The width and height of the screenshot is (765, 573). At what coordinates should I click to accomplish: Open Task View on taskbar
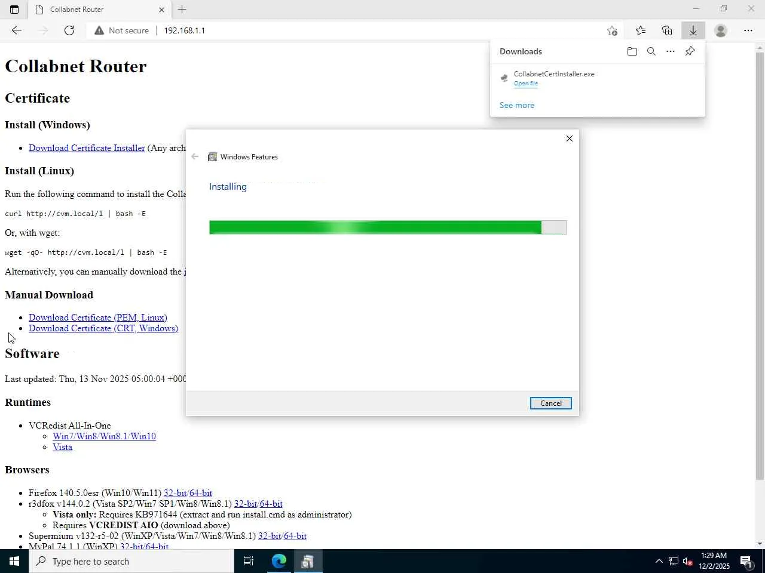pyautogui.click(x=249, y=561)
